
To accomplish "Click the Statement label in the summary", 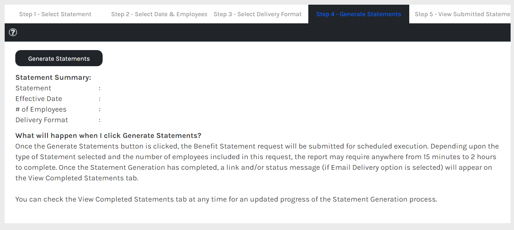I will click(x=34, y=88).
